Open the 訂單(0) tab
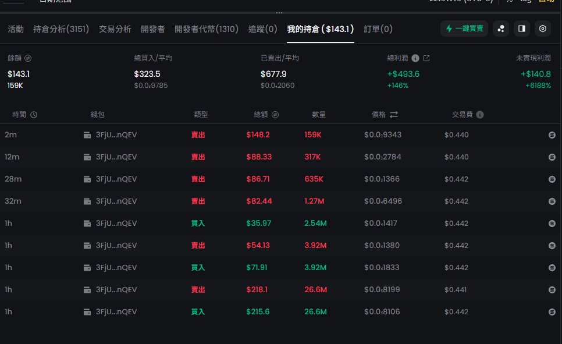Viewport: 562px width, 344px height. (378, 29)
